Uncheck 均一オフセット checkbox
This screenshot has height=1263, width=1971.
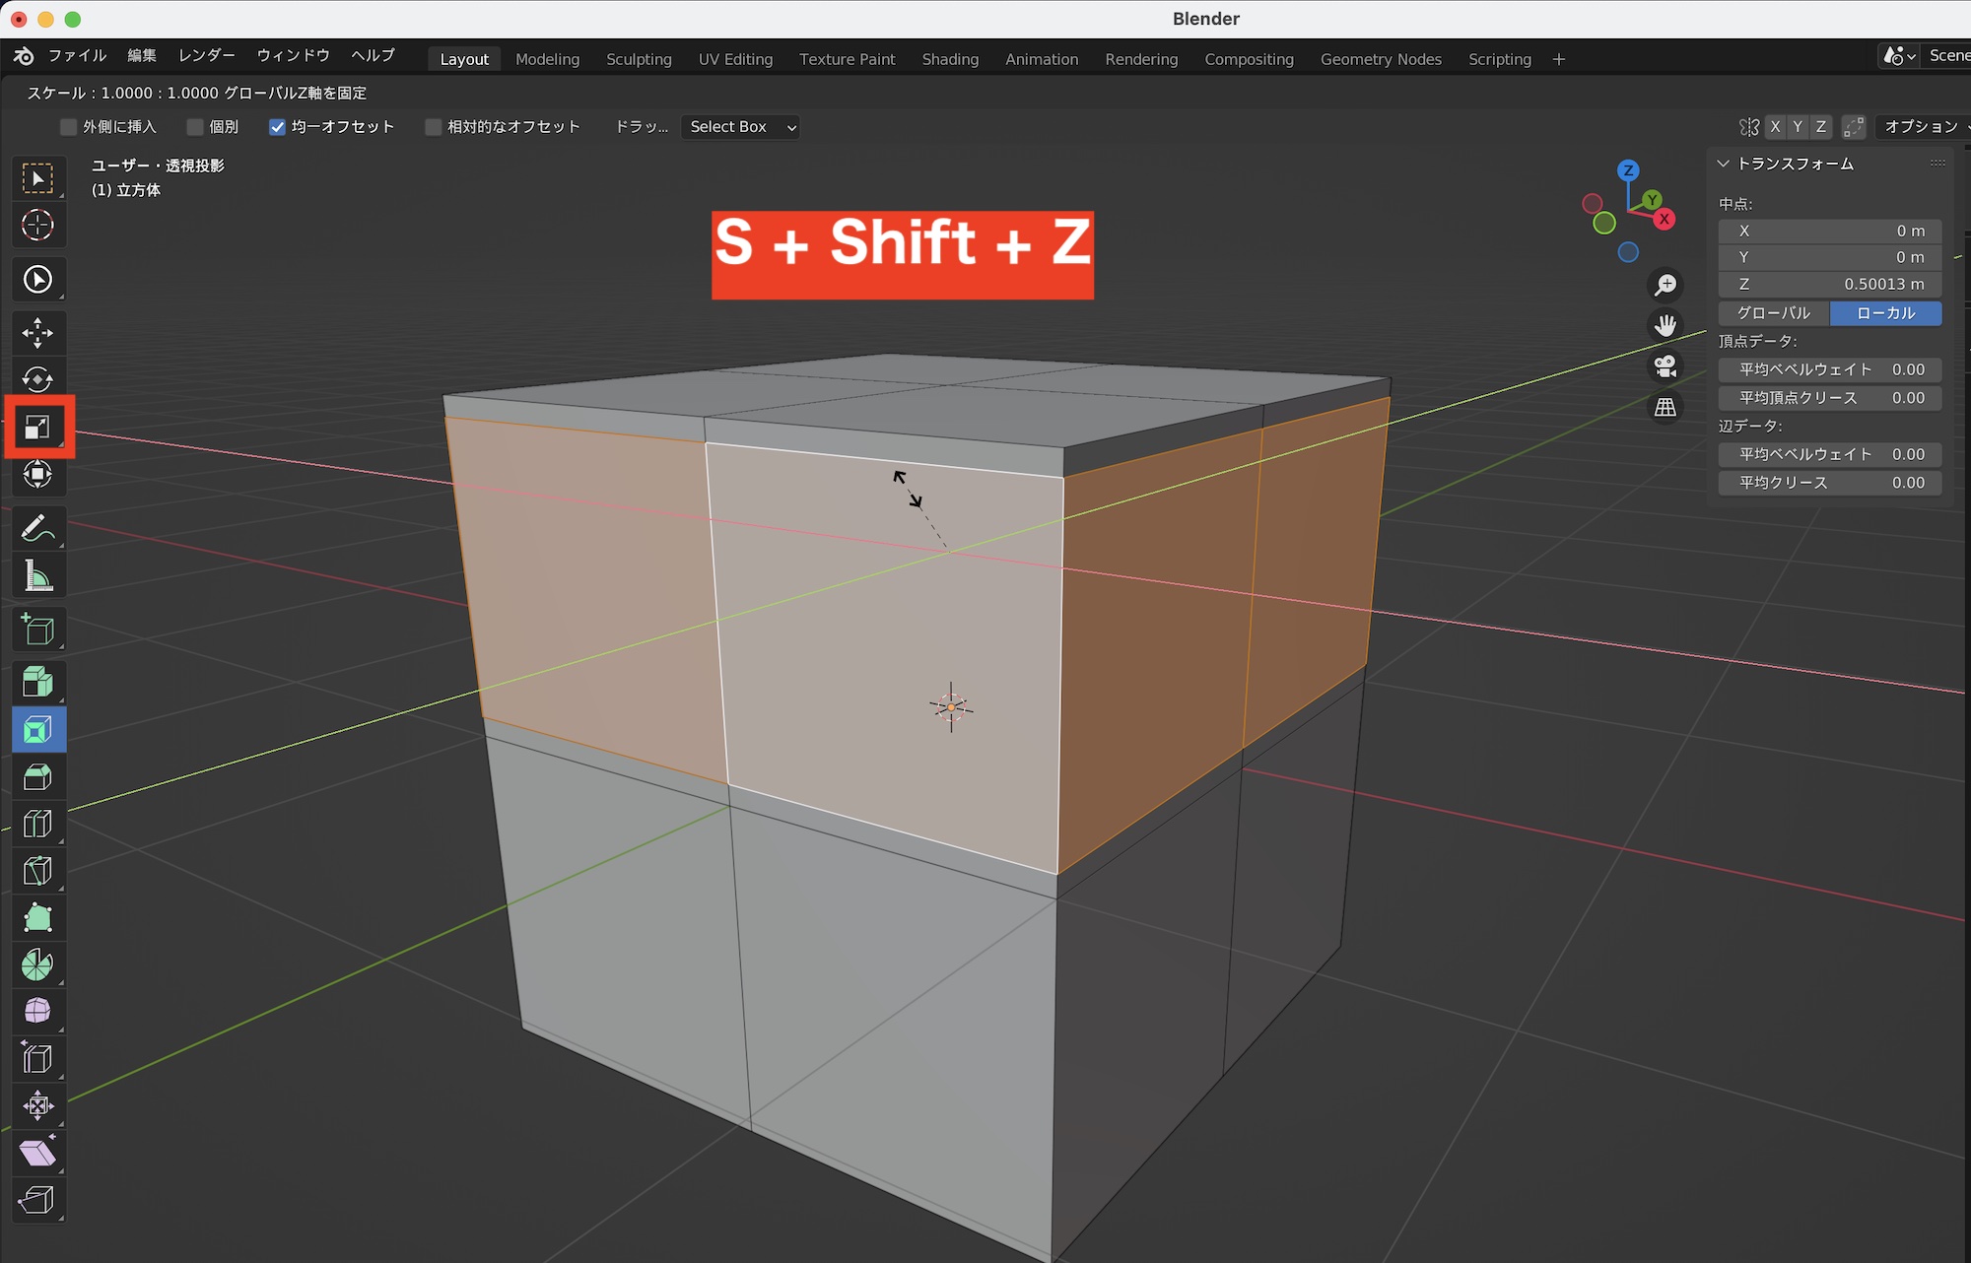pos(277,127)
